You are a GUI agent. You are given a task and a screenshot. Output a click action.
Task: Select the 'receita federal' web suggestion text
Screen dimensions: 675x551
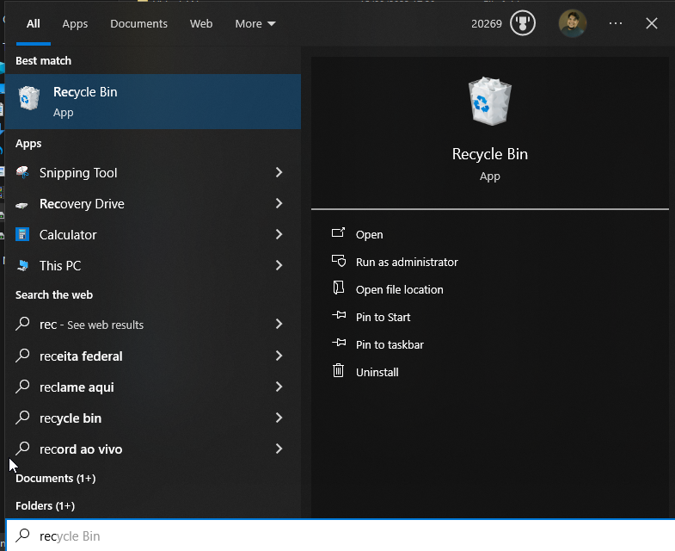pyautogui.click(x=81, y=356)
